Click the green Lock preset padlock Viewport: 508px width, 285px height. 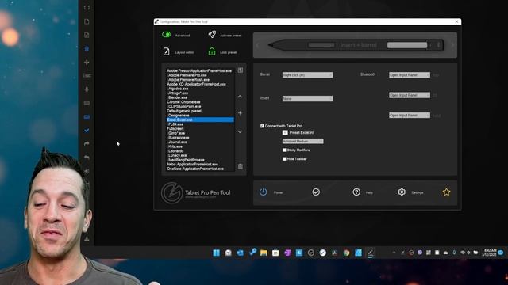[x=212, y=51]
